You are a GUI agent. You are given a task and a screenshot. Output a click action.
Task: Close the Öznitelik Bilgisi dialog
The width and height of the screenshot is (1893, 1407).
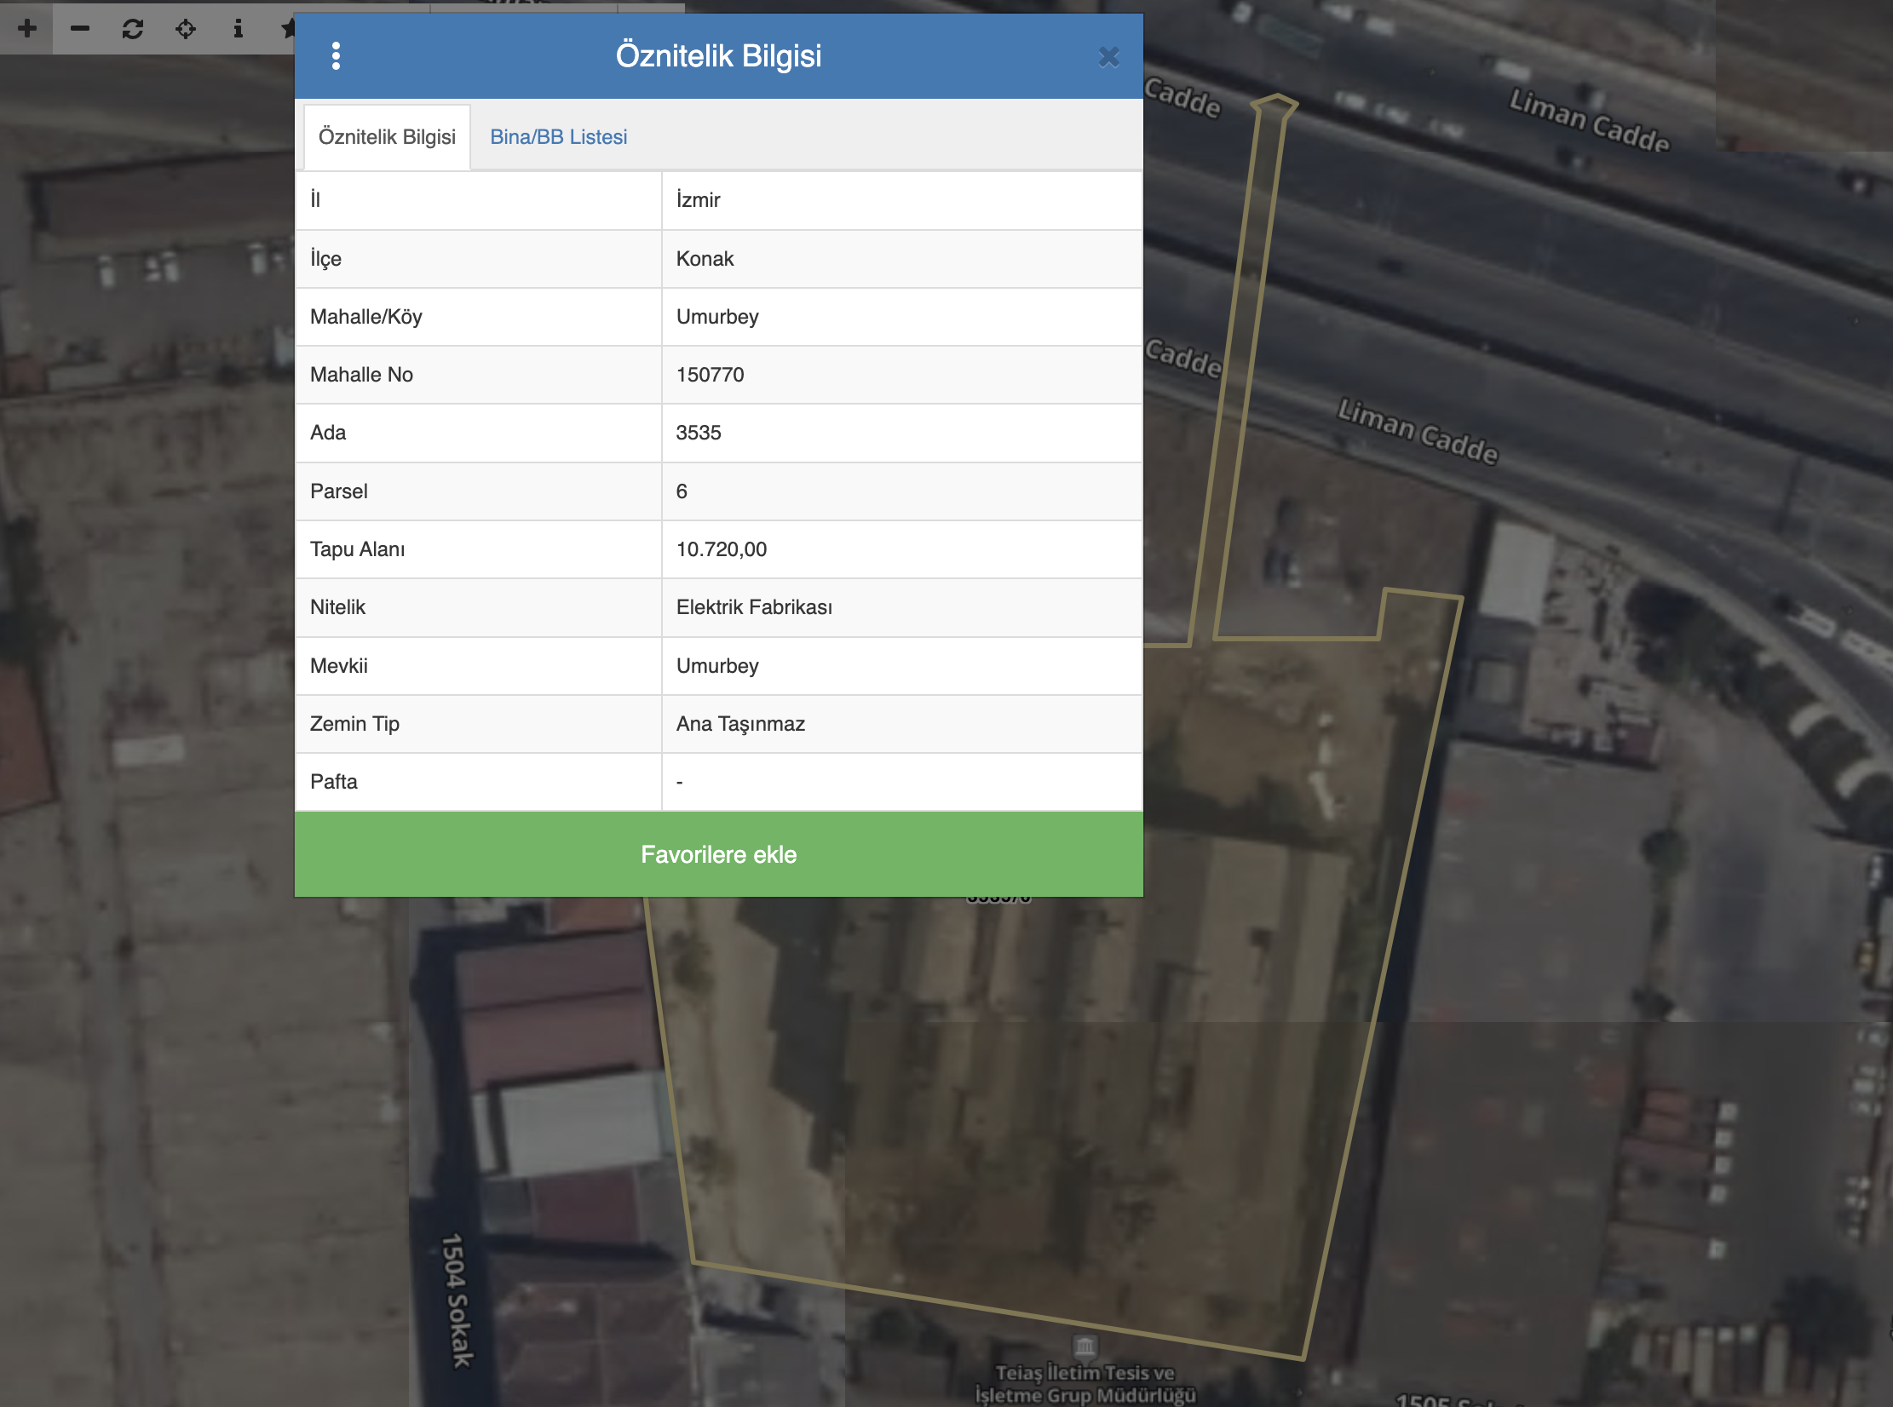[1108, 57]
